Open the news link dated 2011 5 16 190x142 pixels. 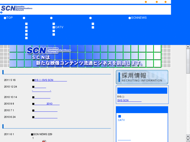(x=51, y=80)
